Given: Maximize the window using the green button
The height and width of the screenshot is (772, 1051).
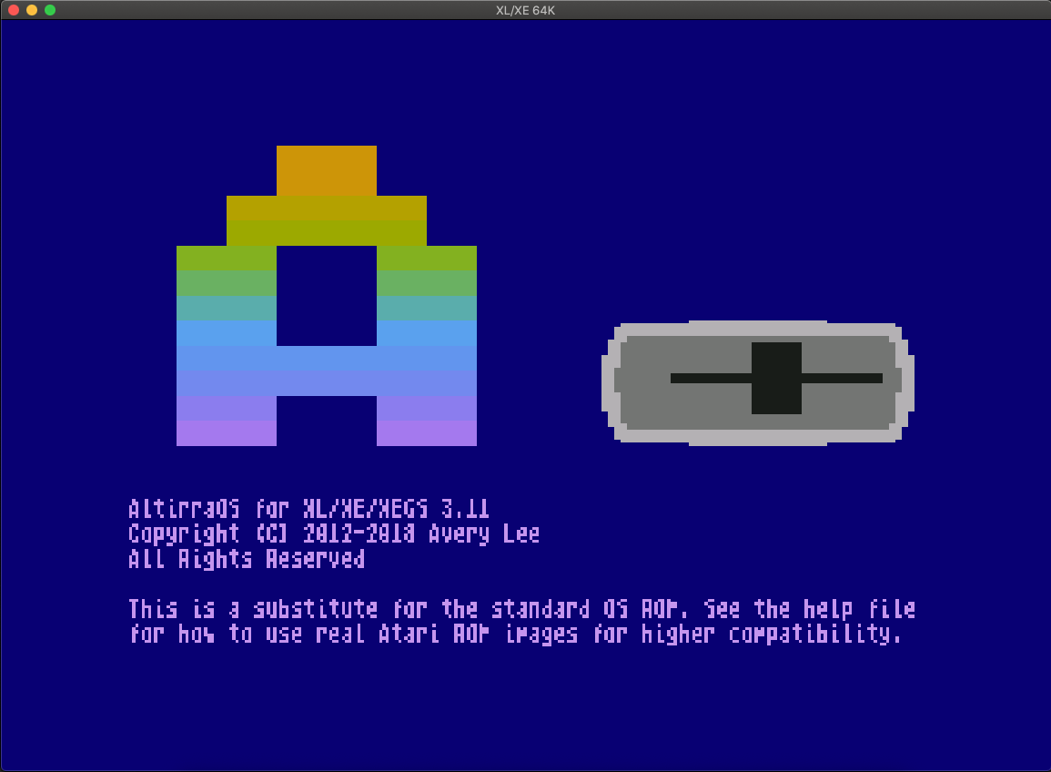Looking at the screenshot, I should 50,10.
